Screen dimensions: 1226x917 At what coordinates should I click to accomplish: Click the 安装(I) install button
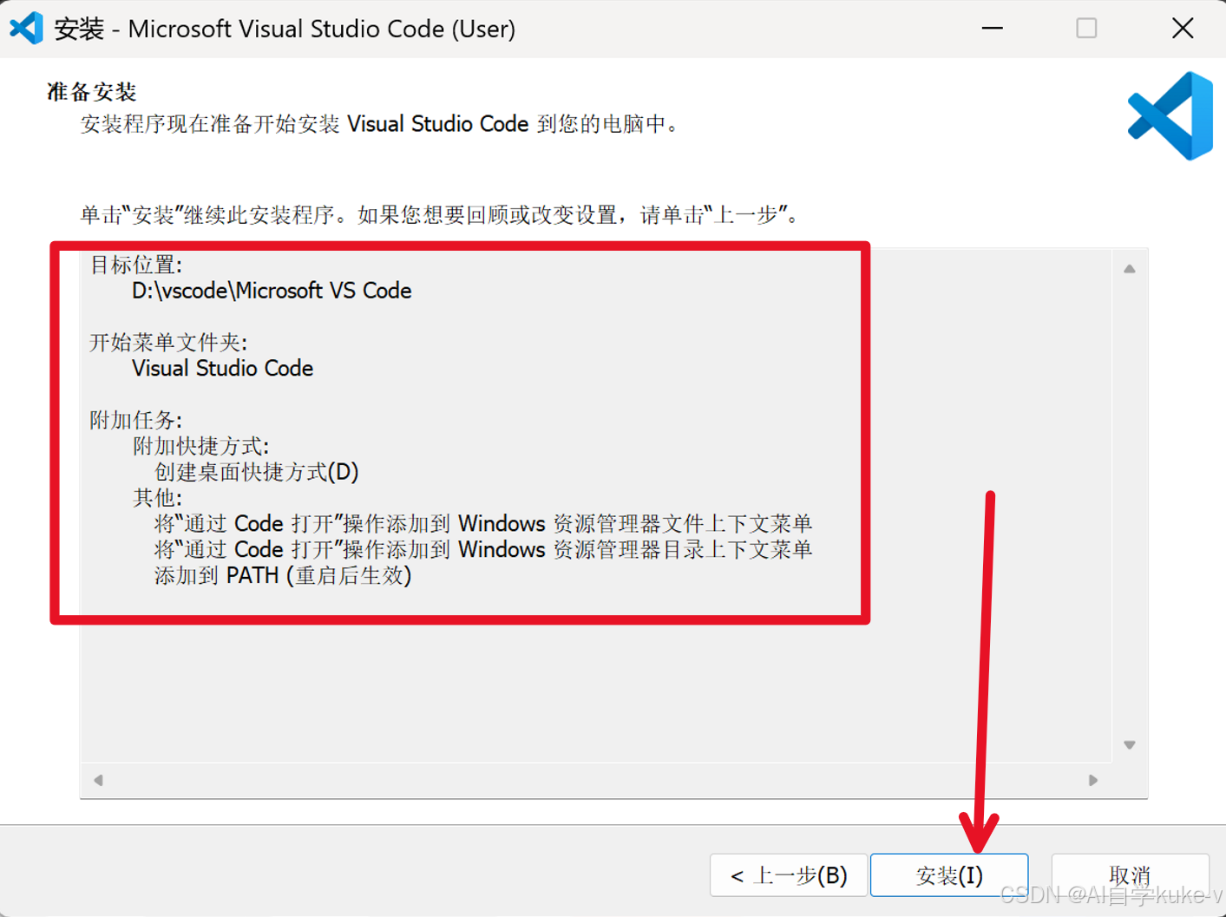[x=949, y=874]
